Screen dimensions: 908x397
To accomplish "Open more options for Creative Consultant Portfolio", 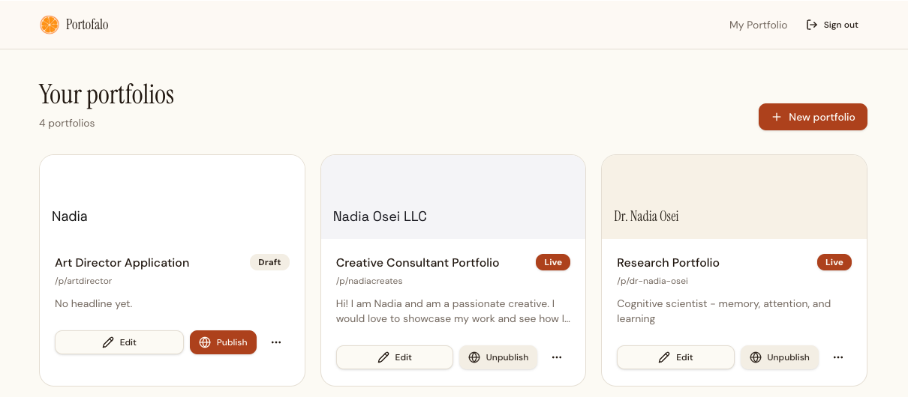I will pyautogui.click(x=557, y=357).
